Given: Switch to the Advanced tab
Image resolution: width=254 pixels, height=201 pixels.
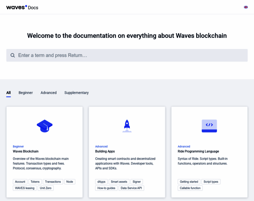Looking at the screenshot, I should tap(48, 93).
